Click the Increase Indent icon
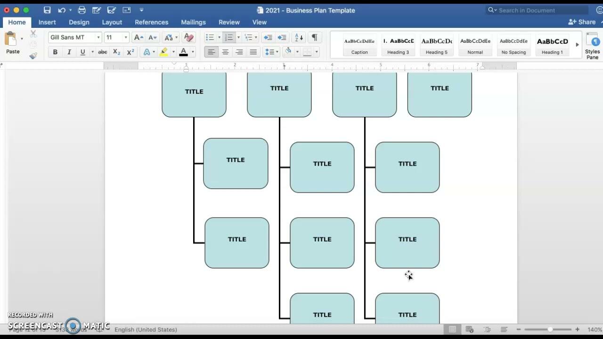 282,38
